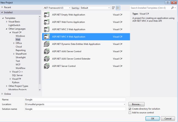Expand the Online section

pyautogui.click(x=2, y=94)
